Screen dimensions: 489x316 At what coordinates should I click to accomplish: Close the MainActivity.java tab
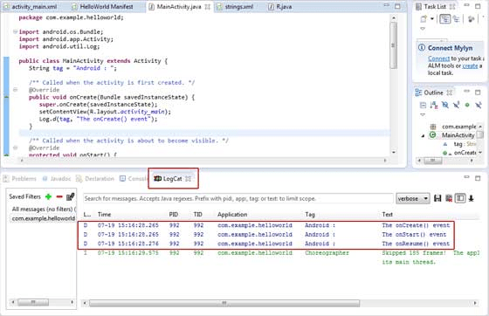(208, 6)
